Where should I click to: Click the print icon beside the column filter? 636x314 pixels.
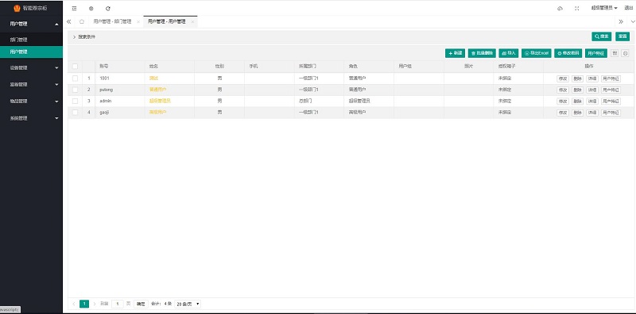pyautogui.click(x=626, y=53)
